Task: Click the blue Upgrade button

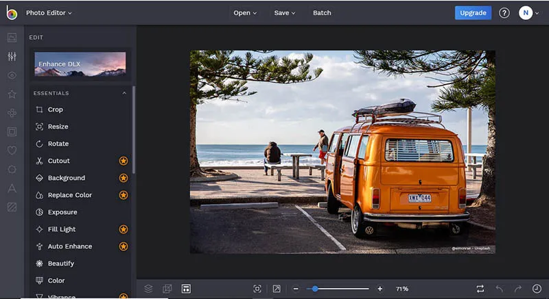Action: pyautogui.click(x=473, y=13)
